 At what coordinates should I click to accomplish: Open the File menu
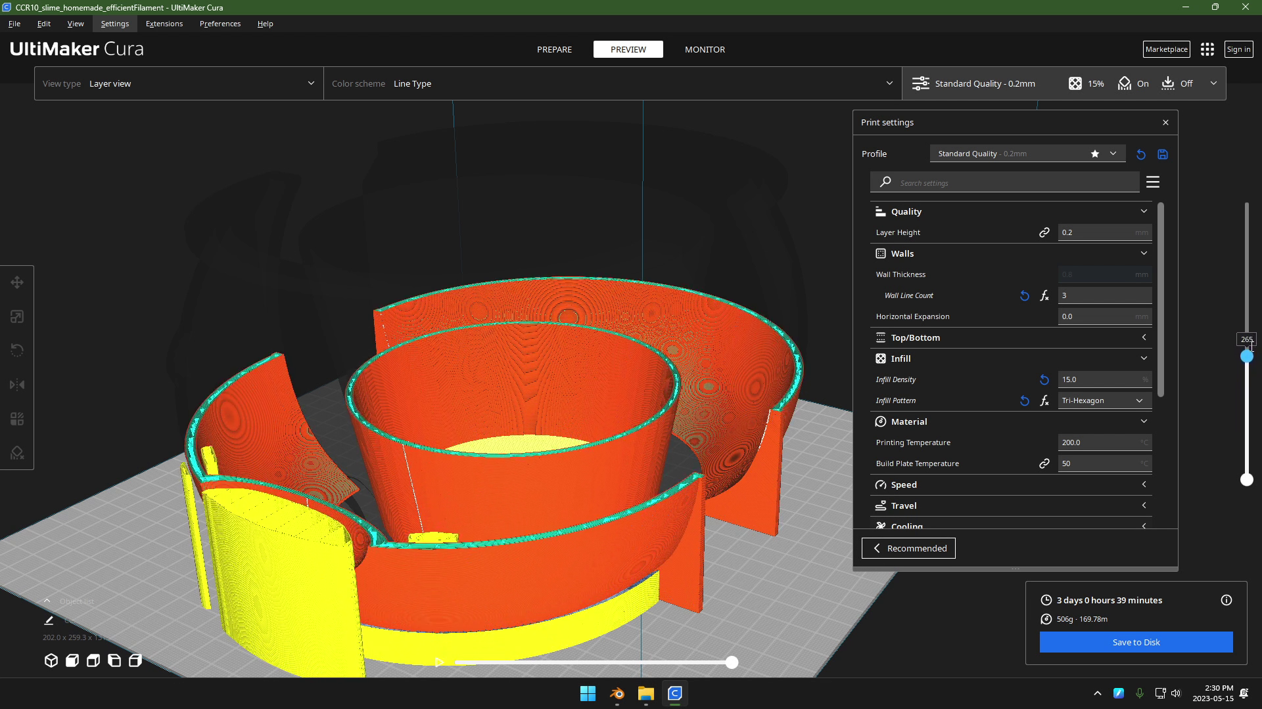coord(14,24)
